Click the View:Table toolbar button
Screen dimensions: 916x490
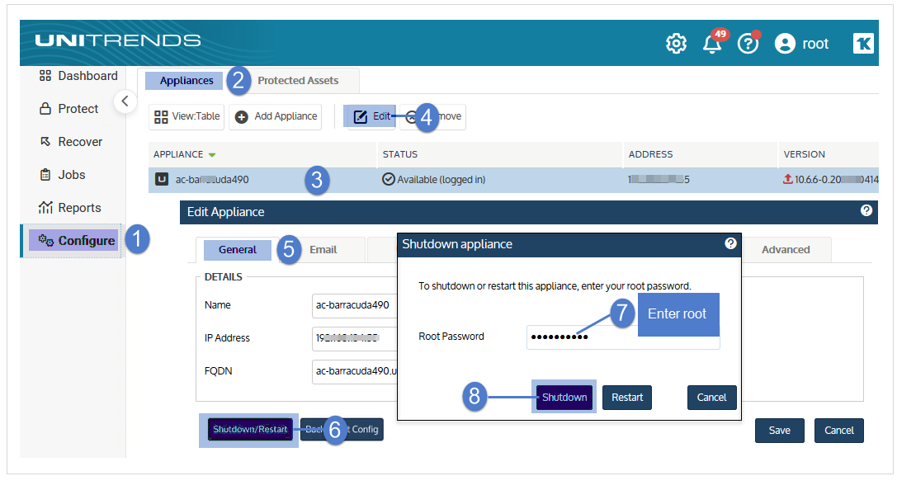[187, 117]
